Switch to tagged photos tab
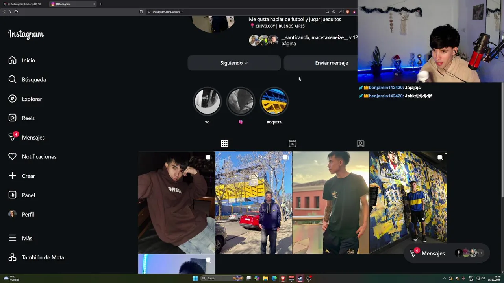 pyautogui.click(x=360, y=143)
